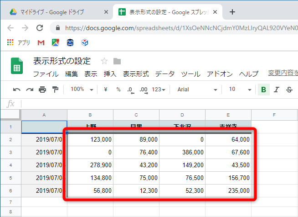Click cell with value 156,700

pyautogui.click(x=228, y=178)
